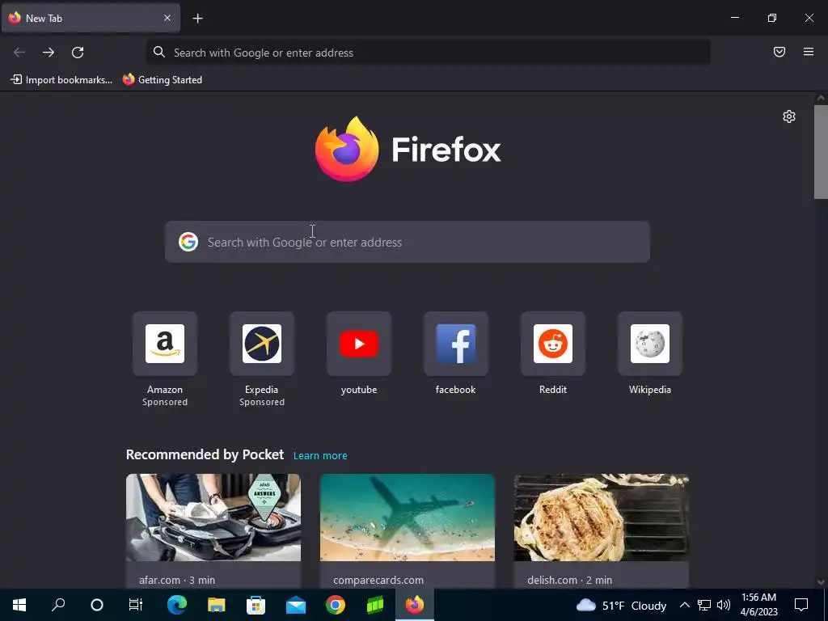Click the page vertical scrollbar thumb
The height and width of the screenshot is (621, 828).
821,152
